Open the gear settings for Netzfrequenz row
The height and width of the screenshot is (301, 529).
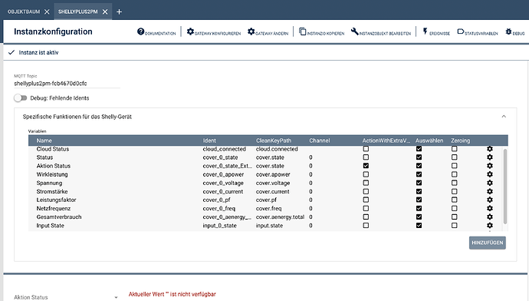[x=490, y=208]
